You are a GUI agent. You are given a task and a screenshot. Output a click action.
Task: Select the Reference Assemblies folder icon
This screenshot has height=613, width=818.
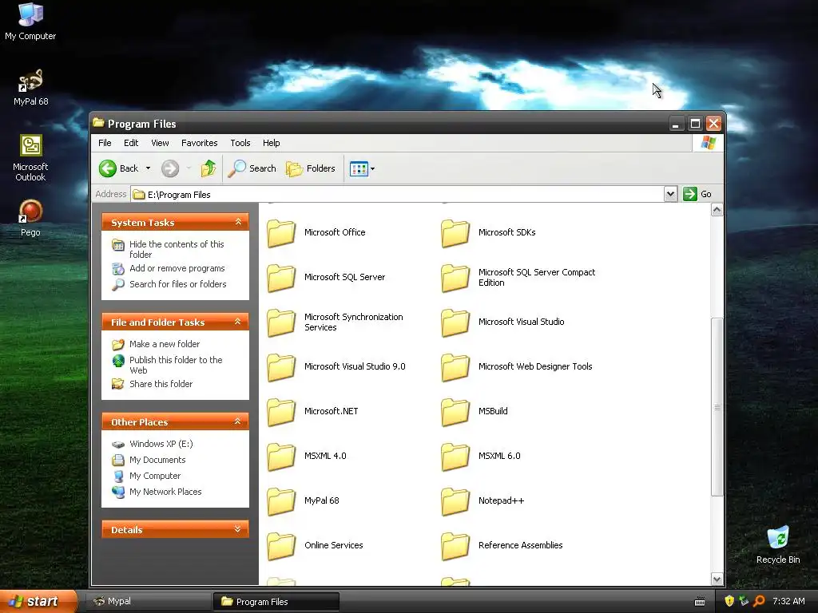[455, 546]
